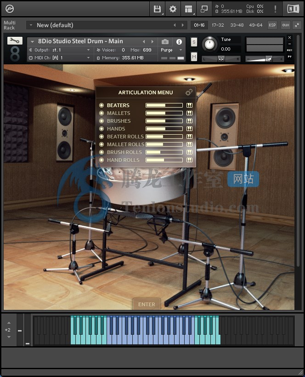The image size is (305, 377).
Task: Click the rack vertical scrollbar
Action: tap(298, 150)
